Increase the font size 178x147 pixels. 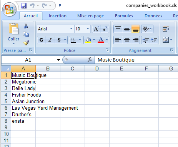pos(96,29)
